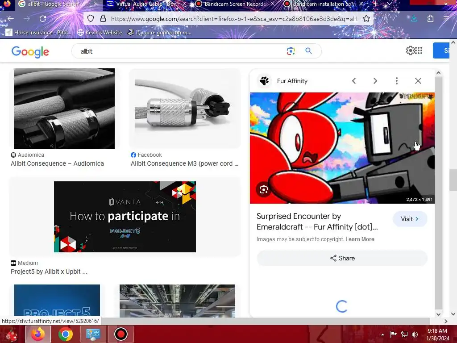Open Facebook Allbit Consequence M3 image
The image size is (457, 343).
[x=185, y=109]
